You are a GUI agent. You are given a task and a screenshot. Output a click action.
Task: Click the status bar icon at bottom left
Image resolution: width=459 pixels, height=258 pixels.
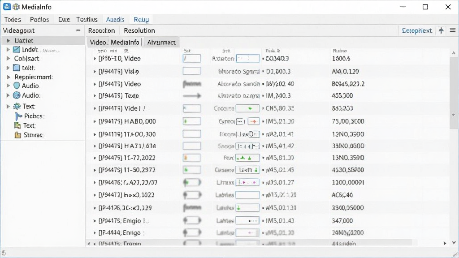(4, 253)
